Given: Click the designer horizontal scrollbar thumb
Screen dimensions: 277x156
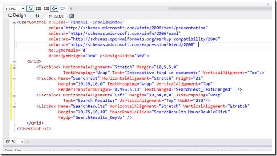Looking at the screenshot, I should click(220, 9).
